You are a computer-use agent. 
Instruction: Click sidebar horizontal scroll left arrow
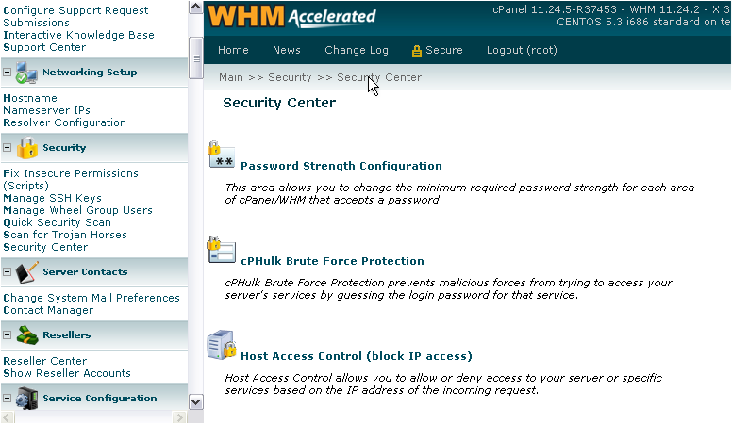8,417
